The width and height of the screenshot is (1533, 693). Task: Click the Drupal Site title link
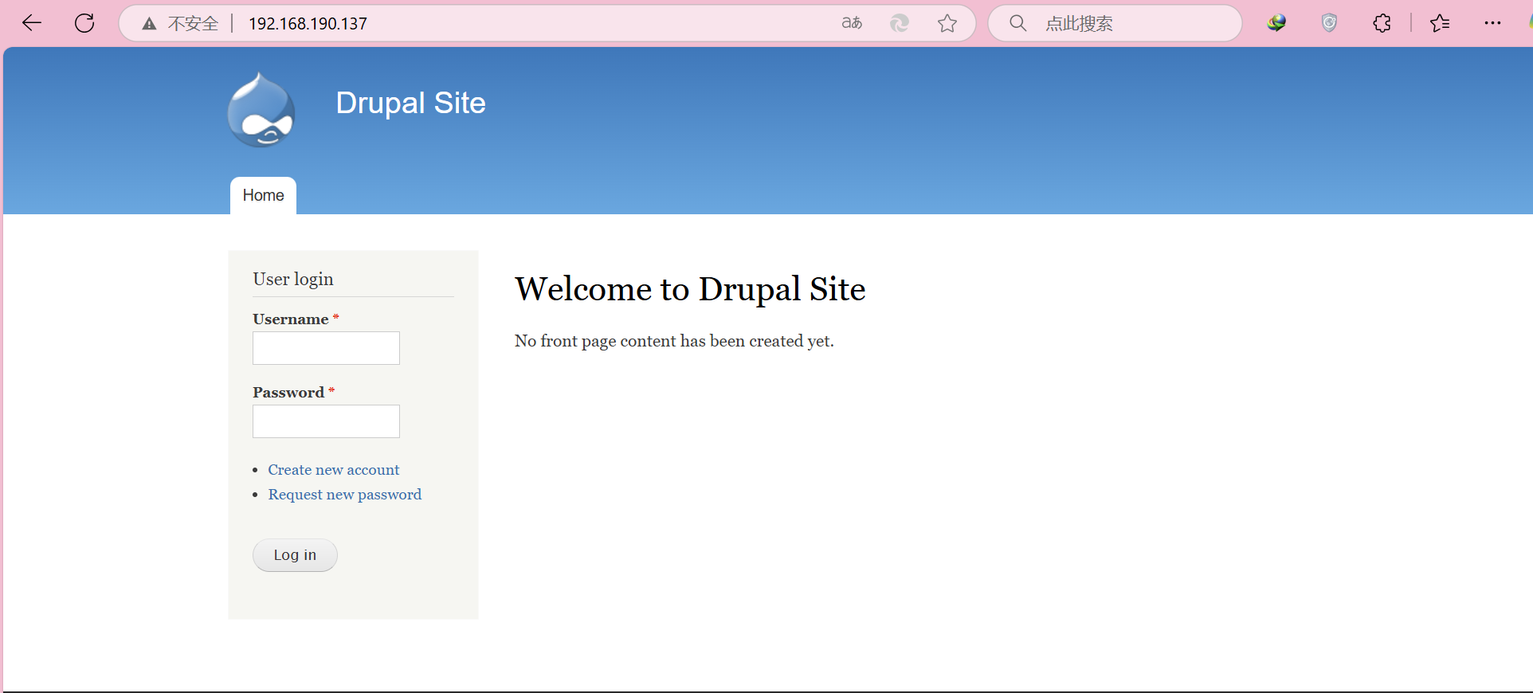tap(410, 103)
